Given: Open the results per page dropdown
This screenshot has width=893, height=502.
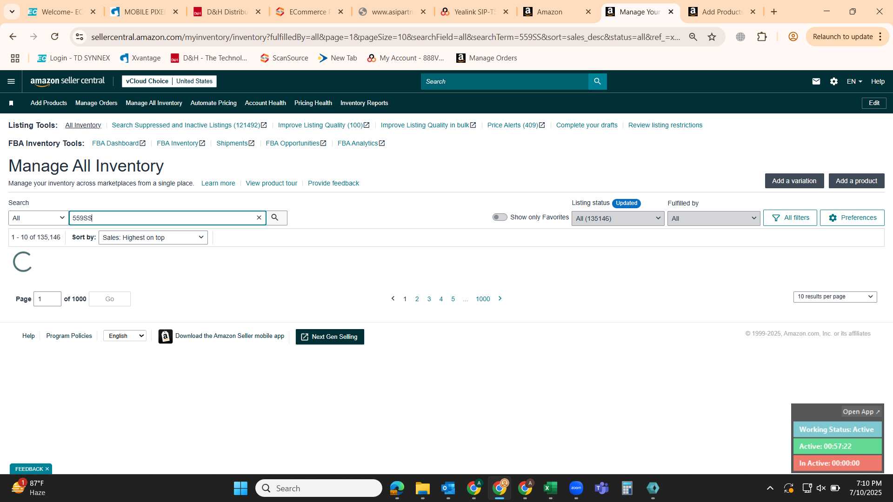Looking at the screenshot, I should pos(835,297).
